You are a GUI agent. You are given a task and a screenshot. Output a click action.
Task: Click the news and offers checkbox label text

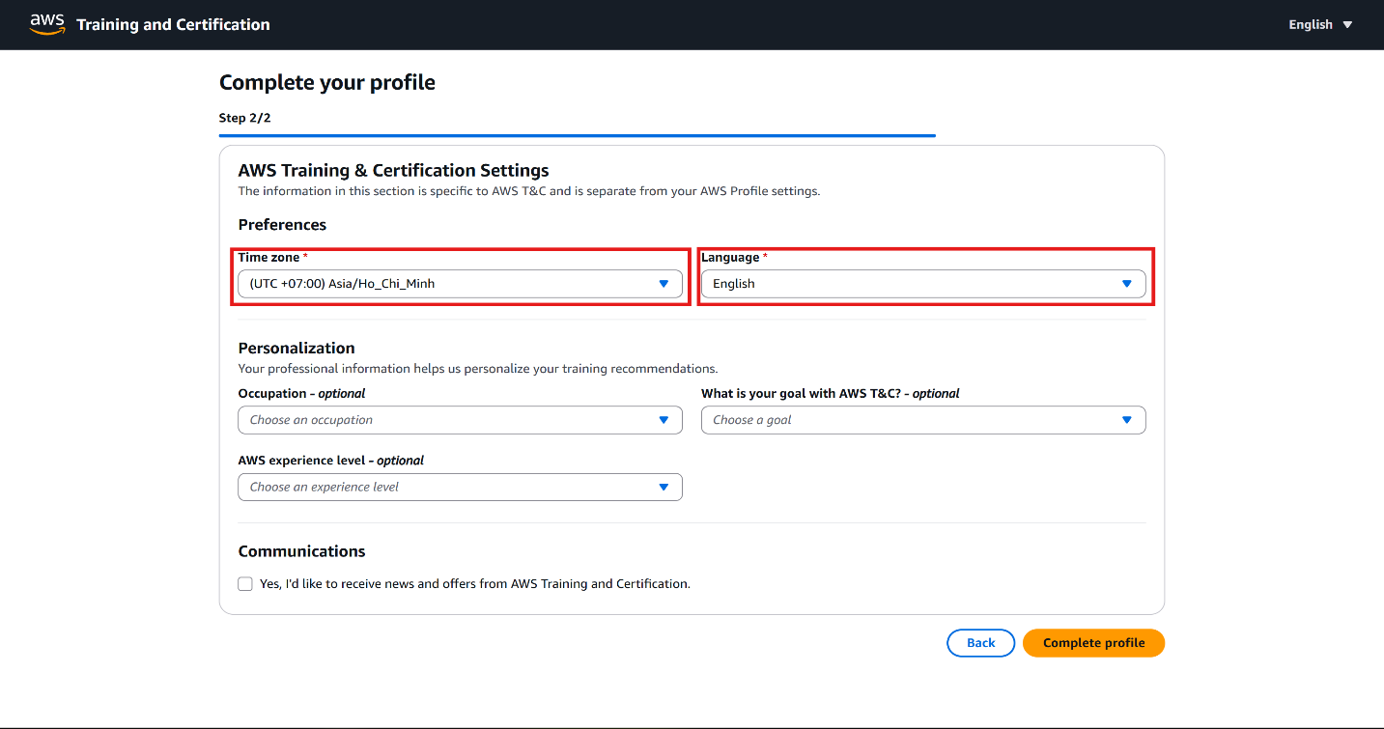coord(475,584)
